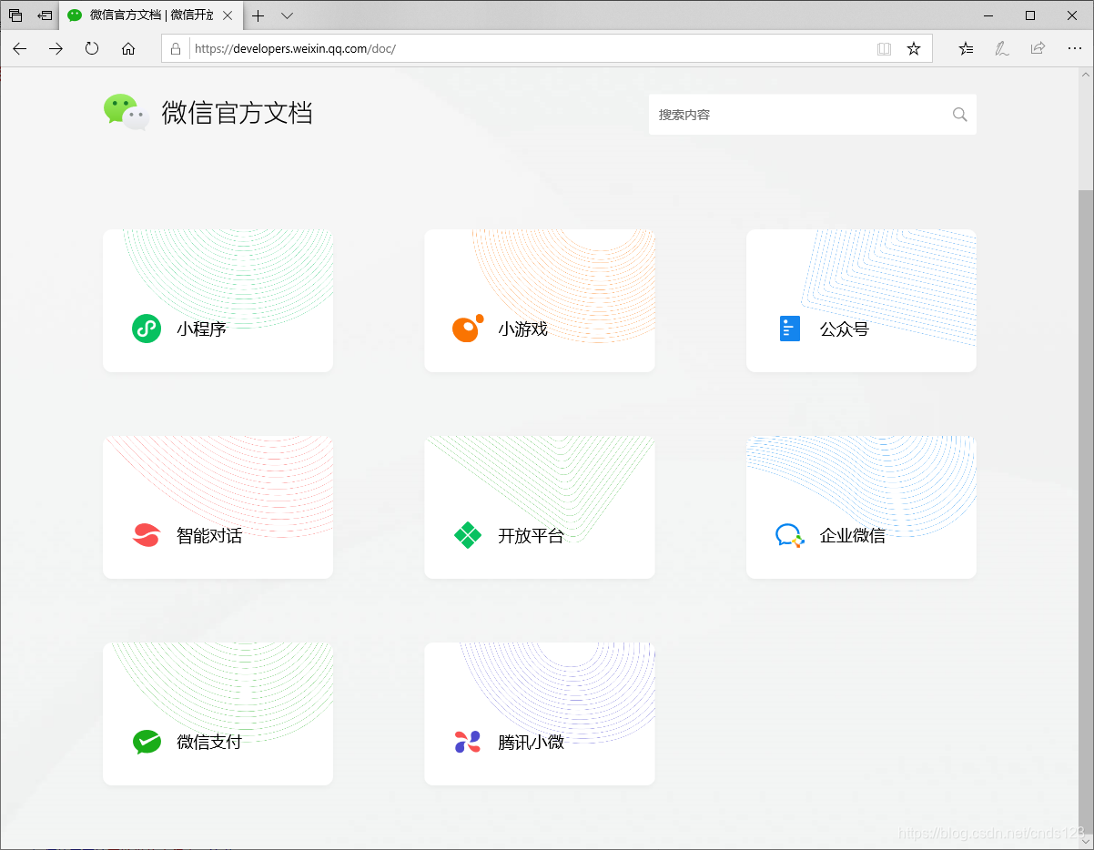This screenshot has width=1094, height=850.
Task: Click the orange 小游戏 game icon
Action: pyautogui.click(x=468, y=329)
